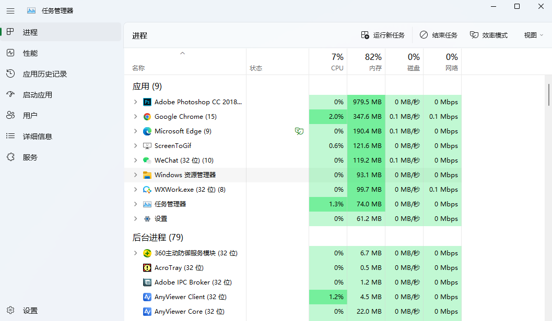Expand the Windows 资源管理器 process group
The image size is (552, 321).
136,175
